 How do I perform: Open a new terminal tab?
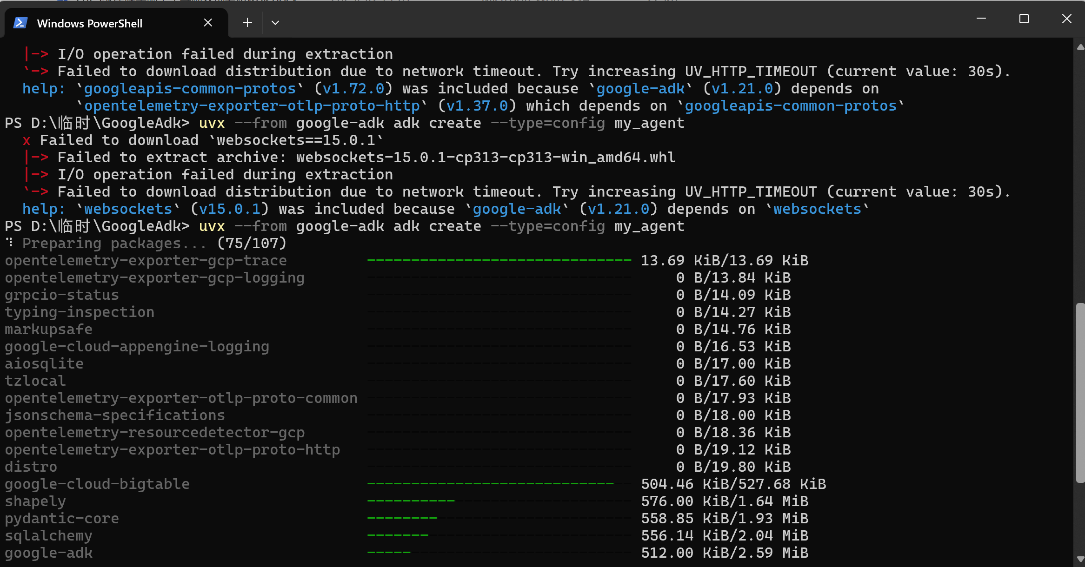pyautogui.click(x=247, y=23)
